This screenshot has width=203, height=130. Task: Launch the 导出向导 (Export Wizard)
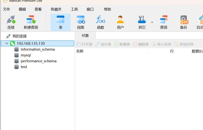184,44
